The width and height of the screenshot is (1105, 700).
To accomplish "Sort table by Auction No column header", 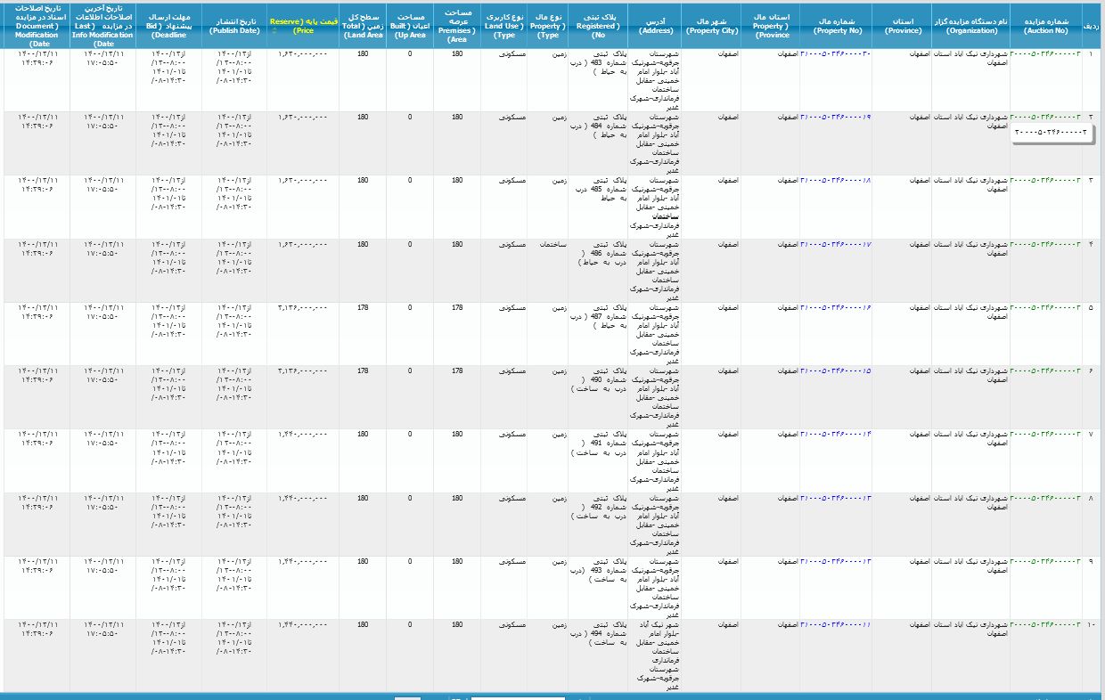I will [x=1045, y=24].
